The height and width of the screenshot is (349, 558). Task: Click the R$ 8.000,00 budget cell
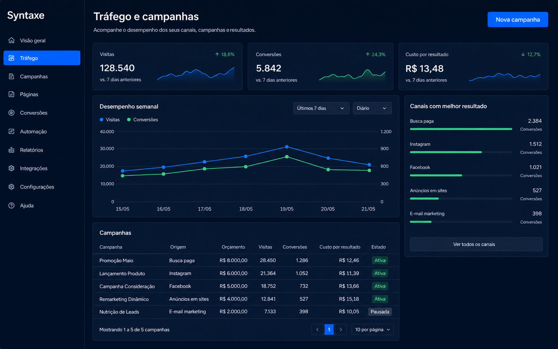[x=233, y=260]
